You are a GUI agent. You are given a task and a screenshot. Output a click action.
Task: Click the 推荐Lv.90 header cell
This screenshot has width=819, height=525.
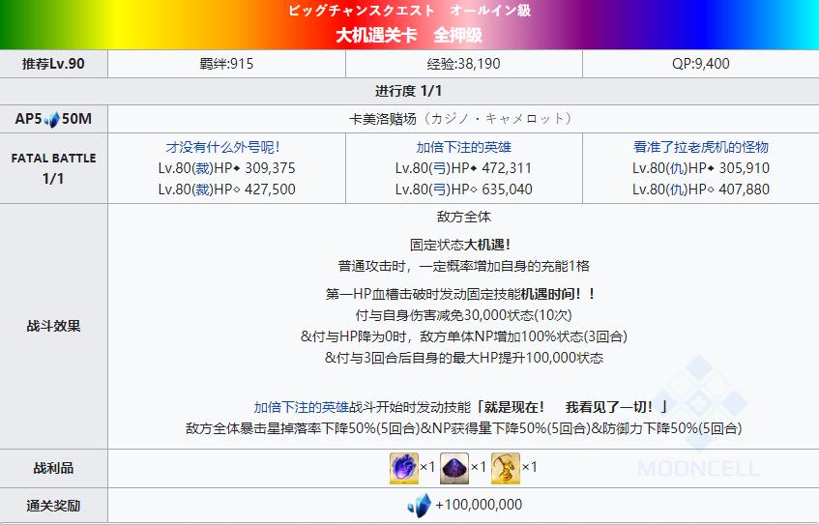click(x=53, y=64)
